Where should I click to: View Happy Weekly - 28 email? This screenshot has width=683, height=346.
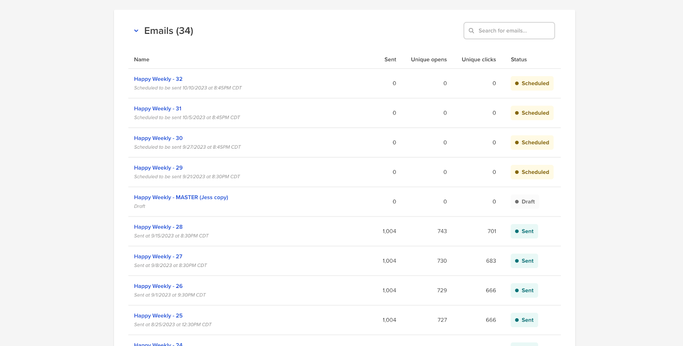pos(158,227)
